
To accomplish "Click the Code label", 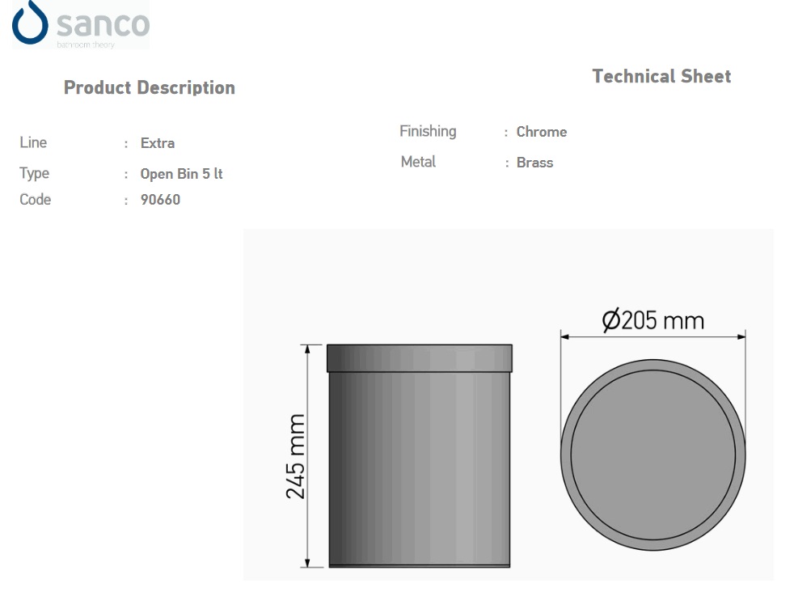I will pos(36,200).
